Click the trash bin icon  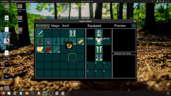(x=134, y=26)
